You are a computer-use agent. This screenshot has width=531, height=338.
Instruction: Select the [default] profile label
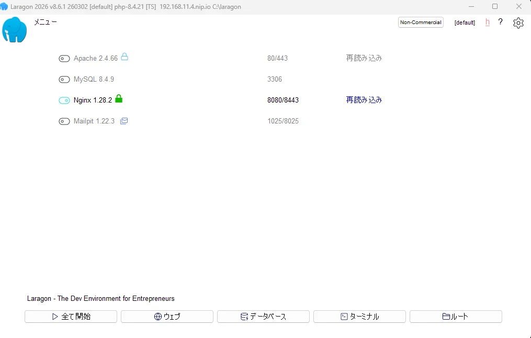[x=465, y=22]
